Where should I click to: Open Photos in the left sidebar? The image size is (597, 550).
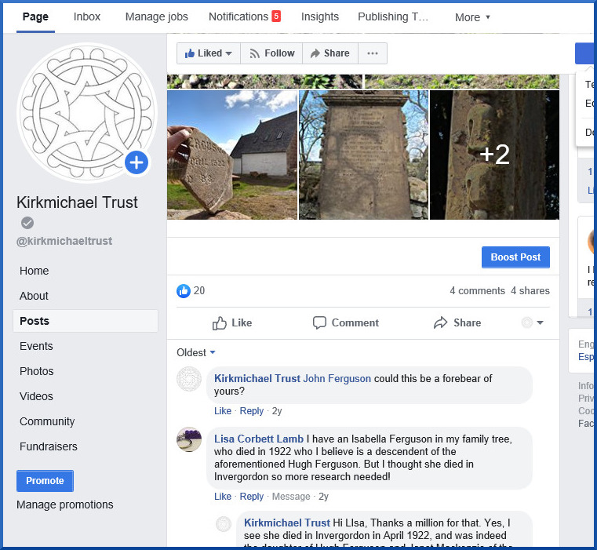click(37, 371)
